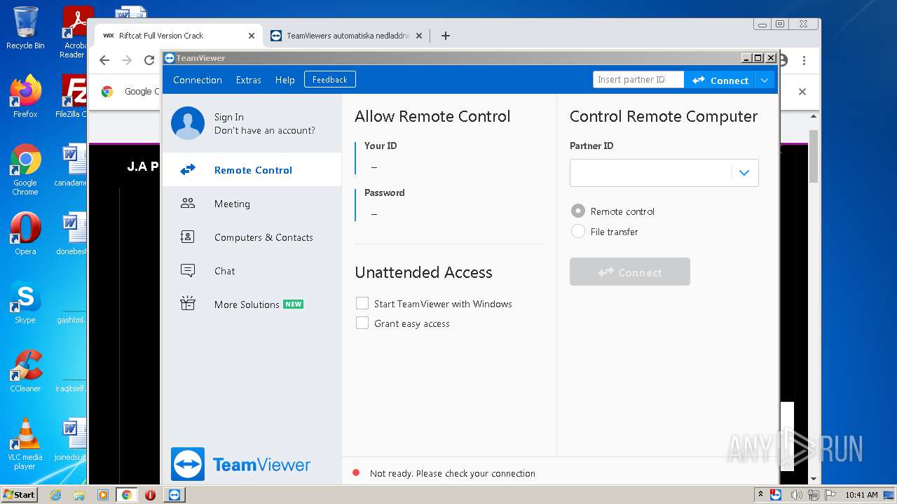
Task: Click the blue Connect button in header
Action: (x=720, y=80)
